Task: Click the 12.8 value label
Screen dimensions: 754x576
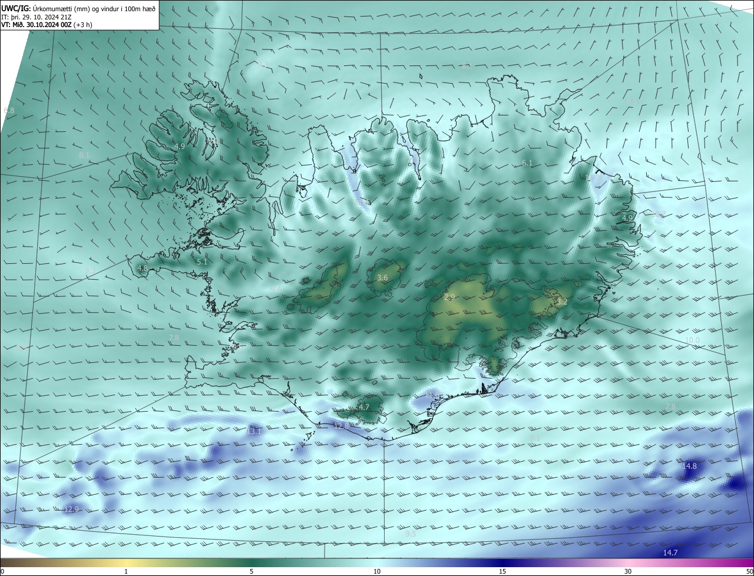Action: (342, 425)
